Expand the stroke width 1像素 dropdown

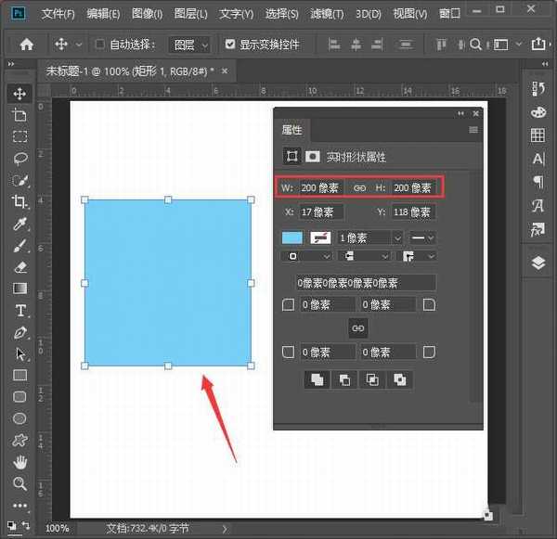[x=370, y=238]
